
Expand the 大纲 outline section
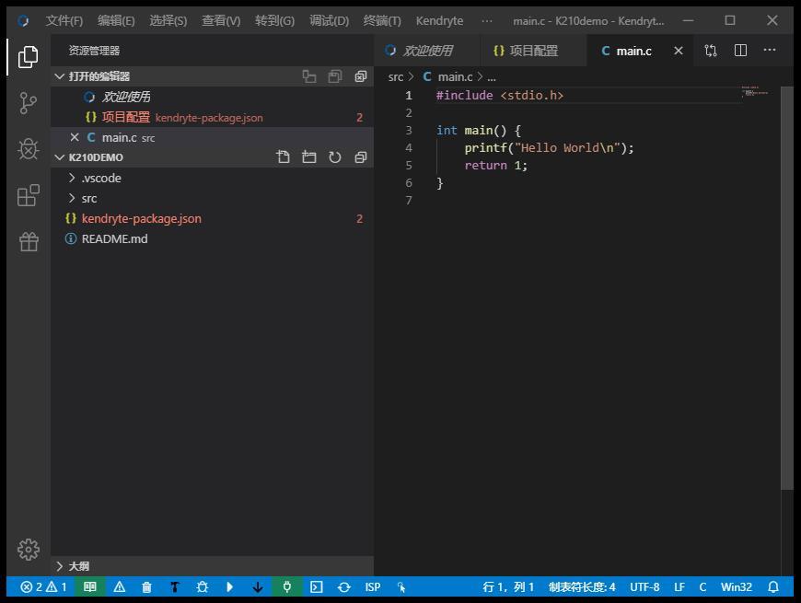pyautogui.click(x=212, y=566)
